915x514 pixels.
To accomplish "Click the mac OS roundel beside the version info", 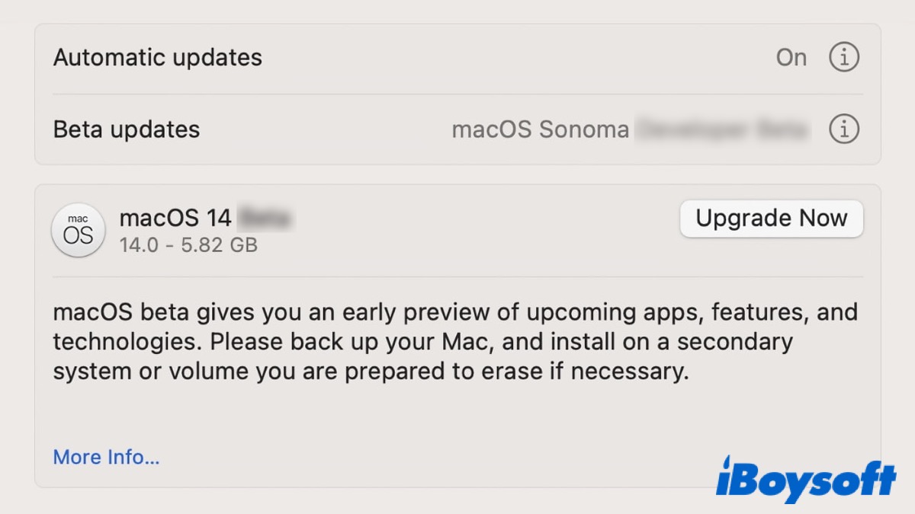I will point(79,230).
